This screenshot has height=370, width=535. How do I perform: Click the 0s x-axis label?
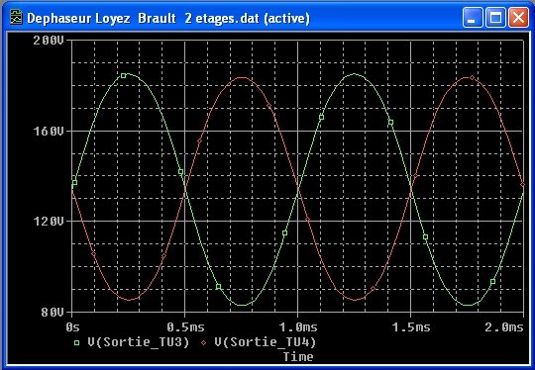pos(72,327)
